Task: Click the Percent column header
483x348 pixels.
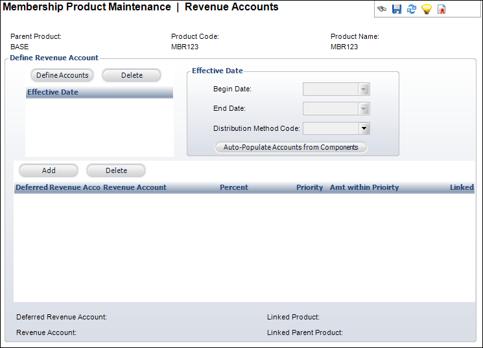Action: point(234,187)
